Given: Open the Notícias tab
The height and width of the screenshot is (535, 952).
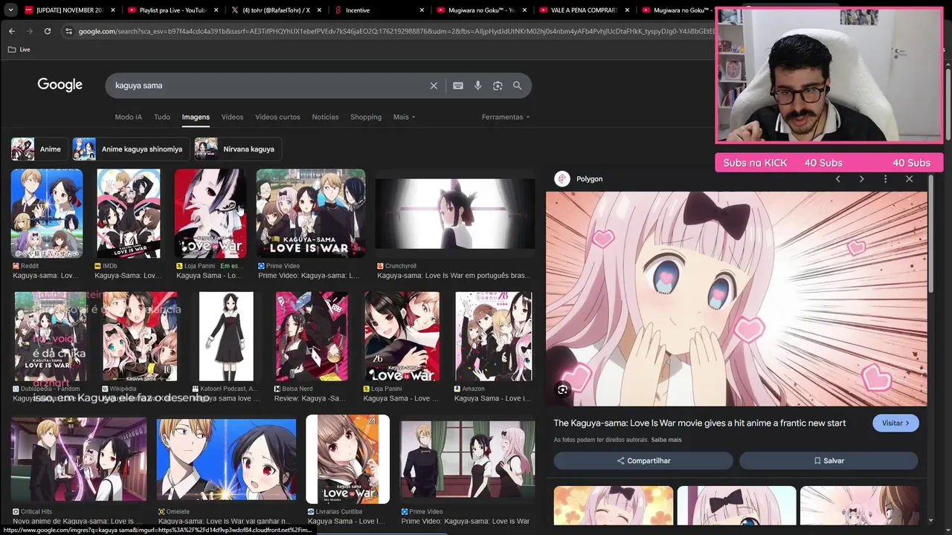Looking at the screenshot, I should pyautogui.click(x=325, y=117).
